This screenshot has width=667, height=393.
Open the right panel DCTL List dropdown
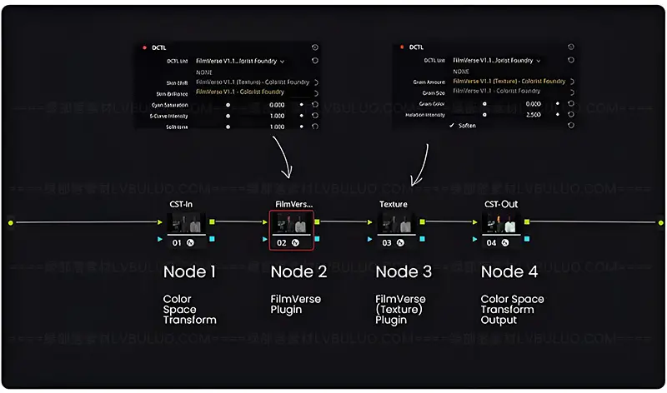coord(497,60)
